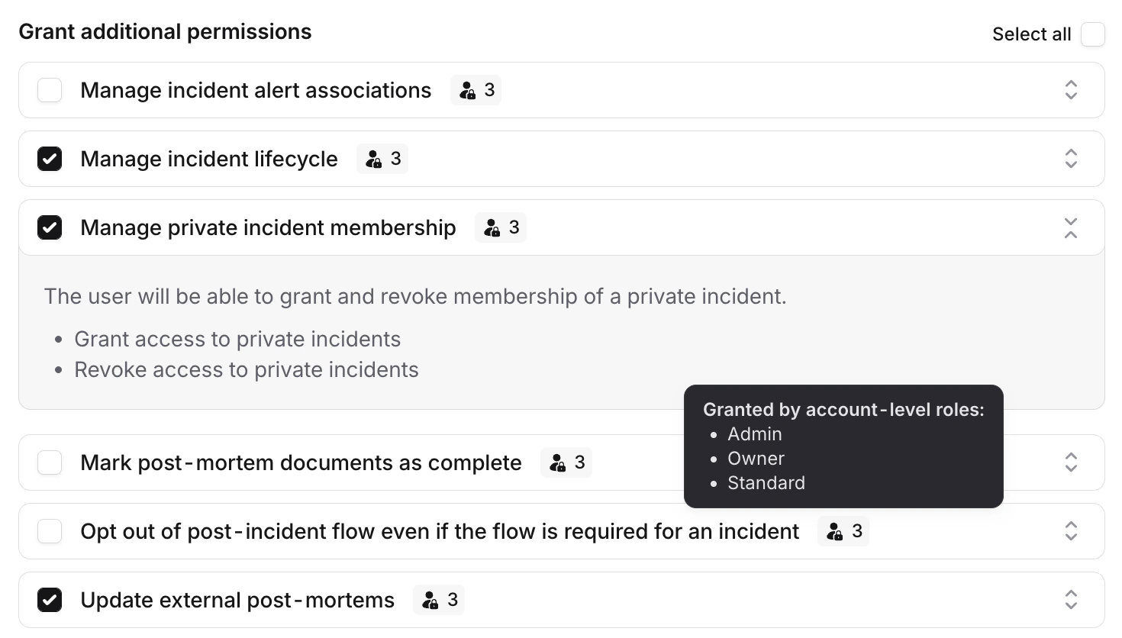
Task: Expand the post-incident flow opt-out row
Action: (1071, 531)
